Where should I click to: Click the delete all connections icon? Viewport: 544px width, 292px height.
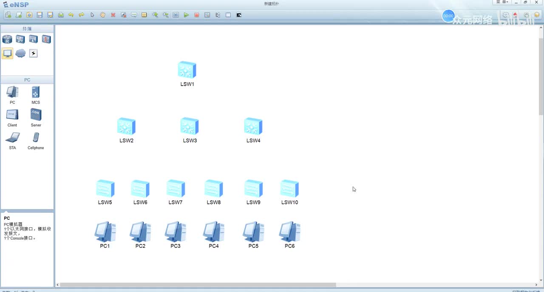123,15
